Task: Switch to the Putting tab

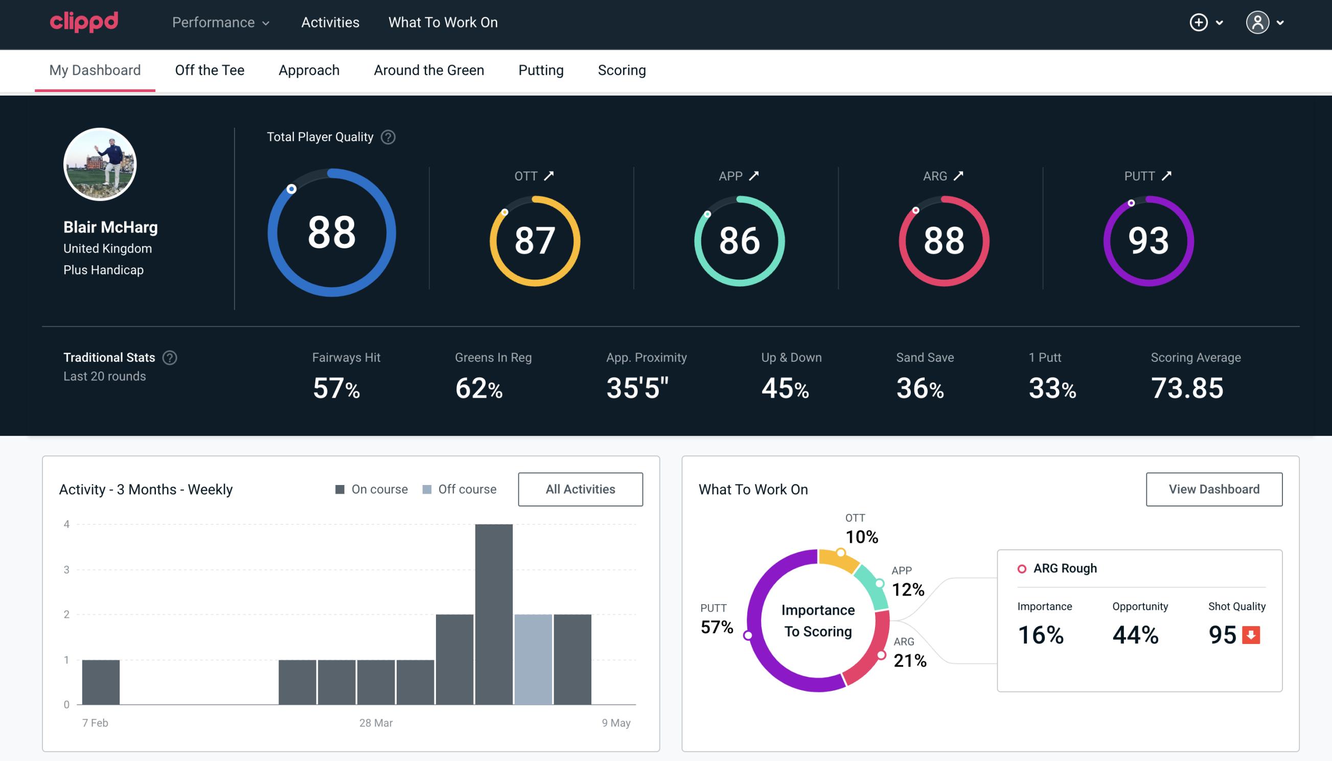Action: (x=540, y=71)
